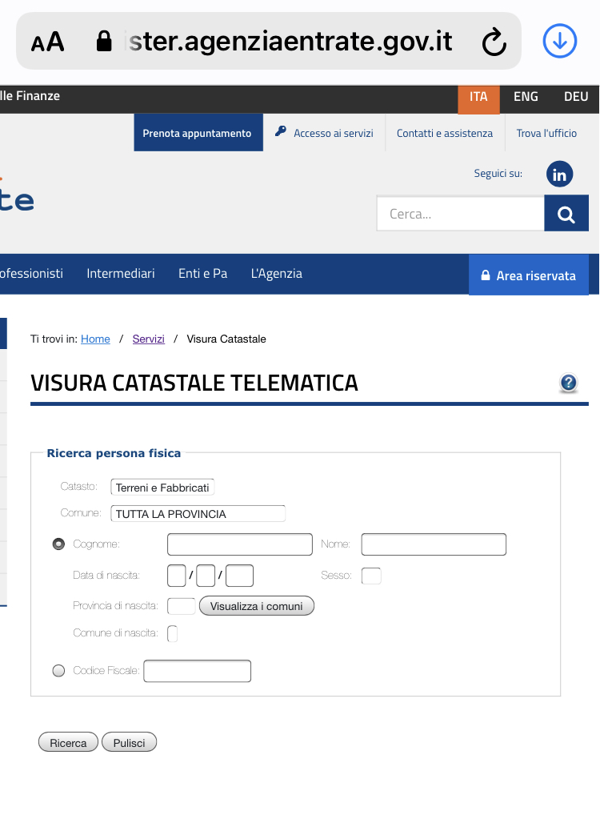Expand the Comune TUTTA LA PROVINCIA dropdown
Viewport: 600px width, 835px height.
[x=198, y=513]
